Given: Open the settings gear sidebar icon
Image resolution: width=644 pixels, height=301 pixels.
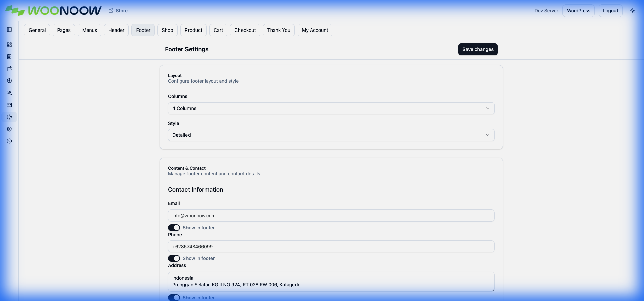Looking at the screenshot, I should click(x=9, y=129).
